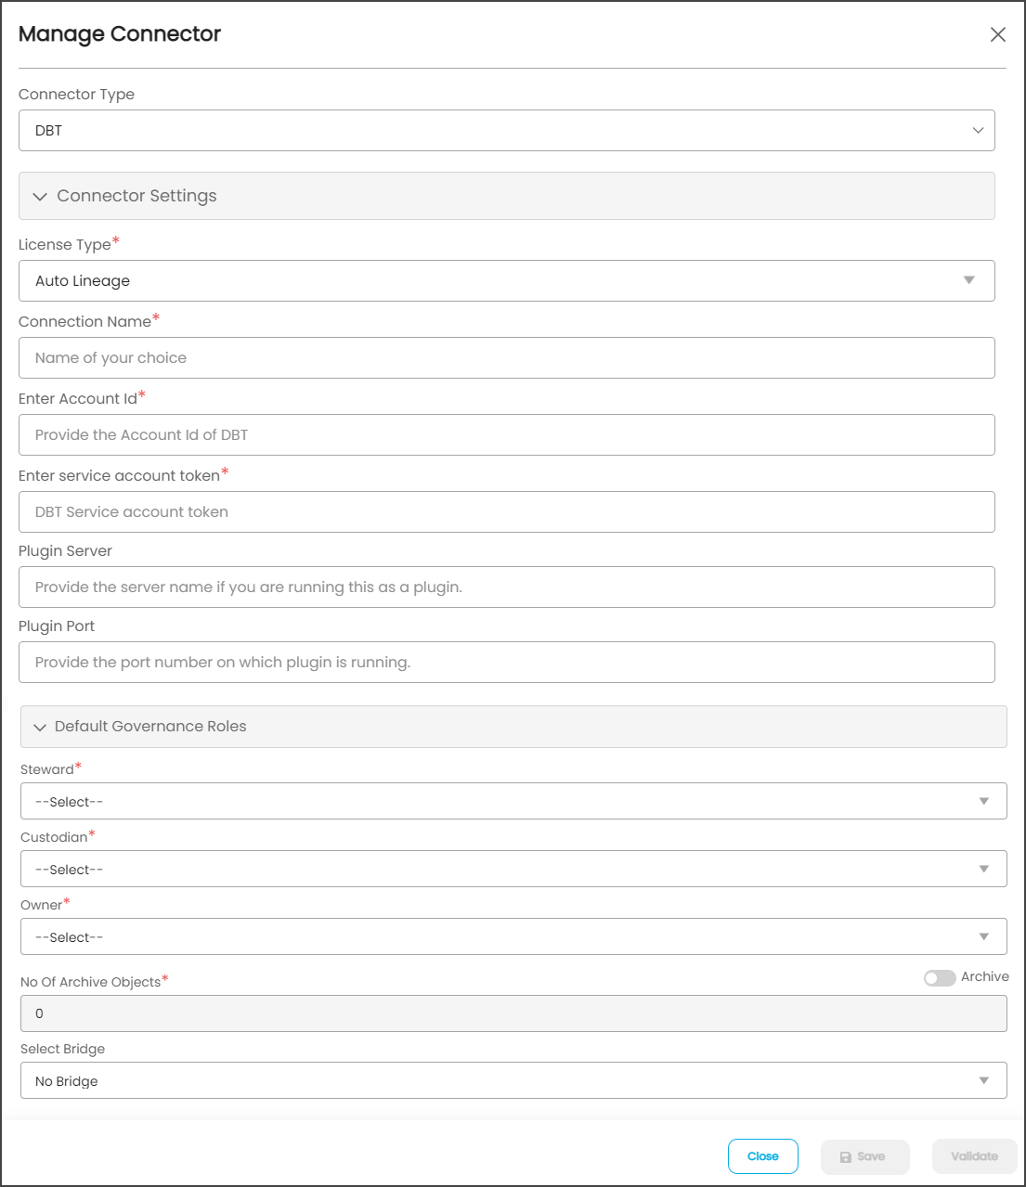The image size is (1026, 1187).
Task: Click the Plugin Port input box
Action: [x=506, y=663]
